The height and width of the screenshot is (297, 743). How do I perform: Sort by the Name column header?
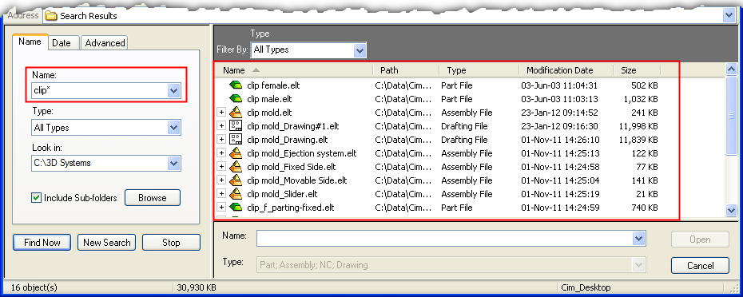pyautogui.click(x=294, y=70)
